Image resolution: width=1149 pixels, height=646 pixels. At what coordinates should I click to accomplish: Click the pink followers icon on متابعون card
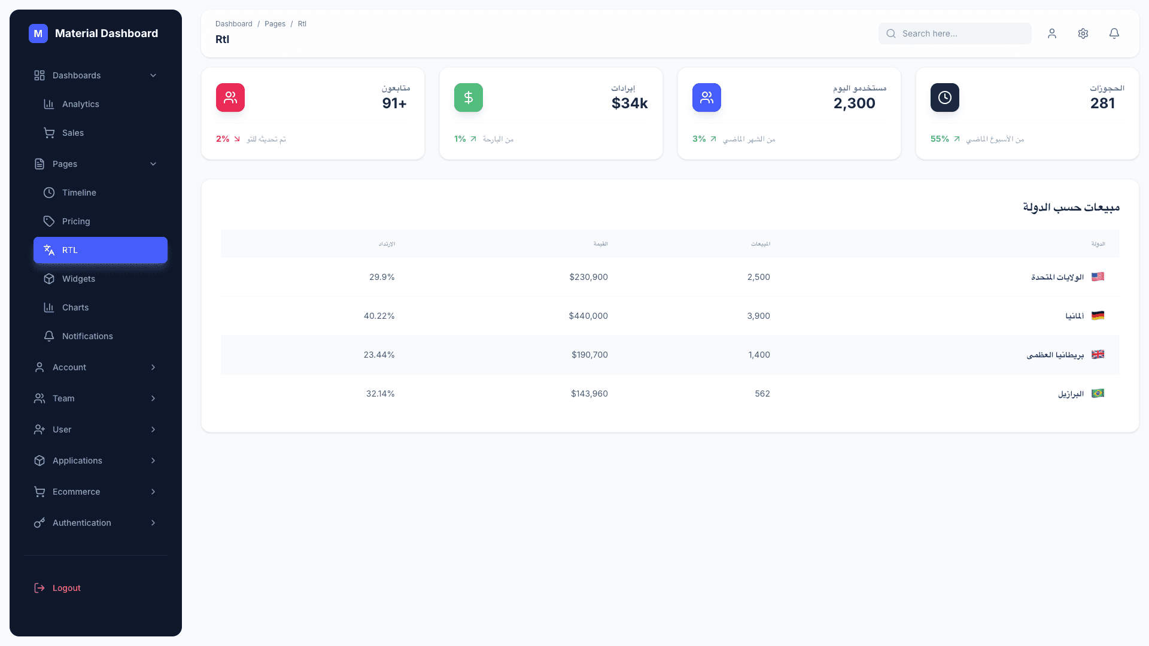pyautogui.click(x=230, y=97)
